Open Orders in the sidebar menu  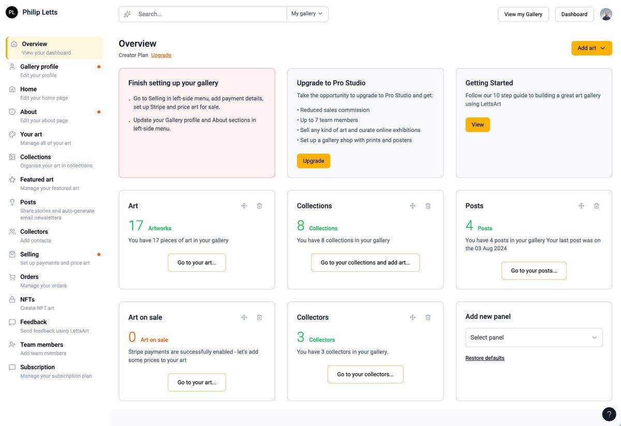click(54, 281)
